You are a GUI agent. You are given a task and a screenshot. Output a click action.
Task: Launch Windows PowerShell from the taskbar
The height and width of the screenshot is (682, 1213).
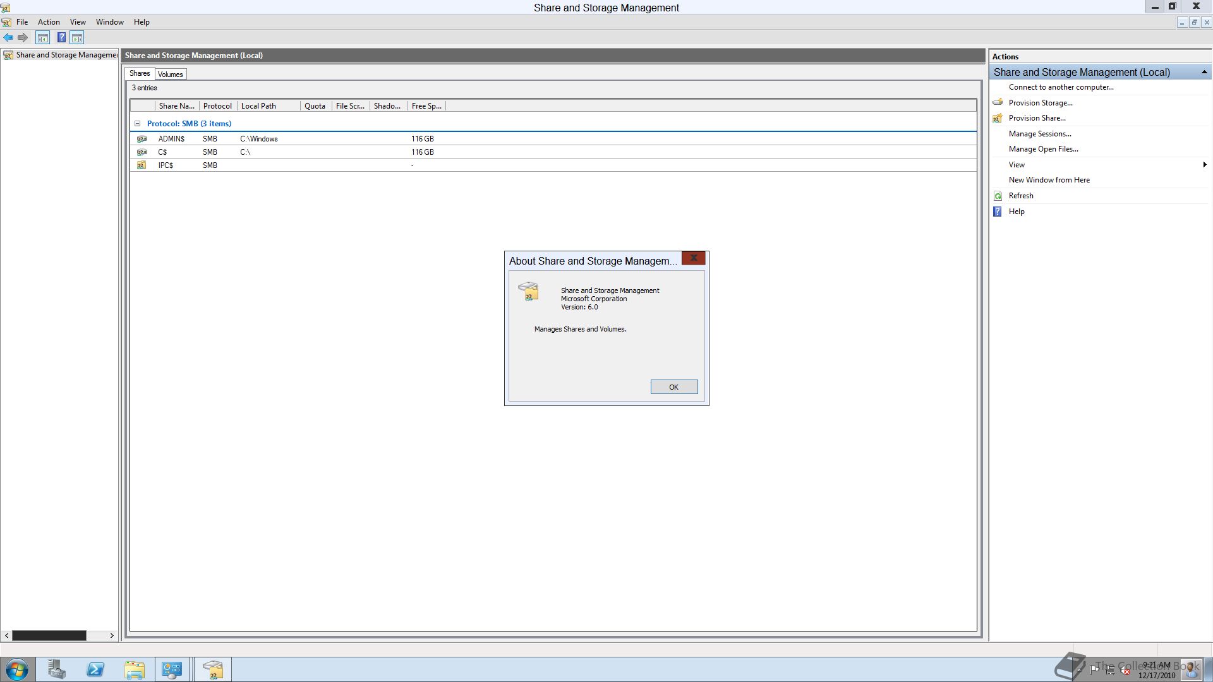pos(95,669)
